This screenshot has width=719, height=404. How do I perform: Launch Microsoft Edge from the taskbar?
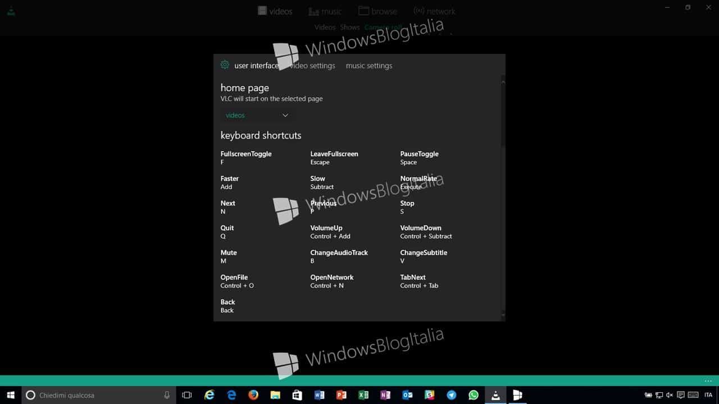coord(231,395)
